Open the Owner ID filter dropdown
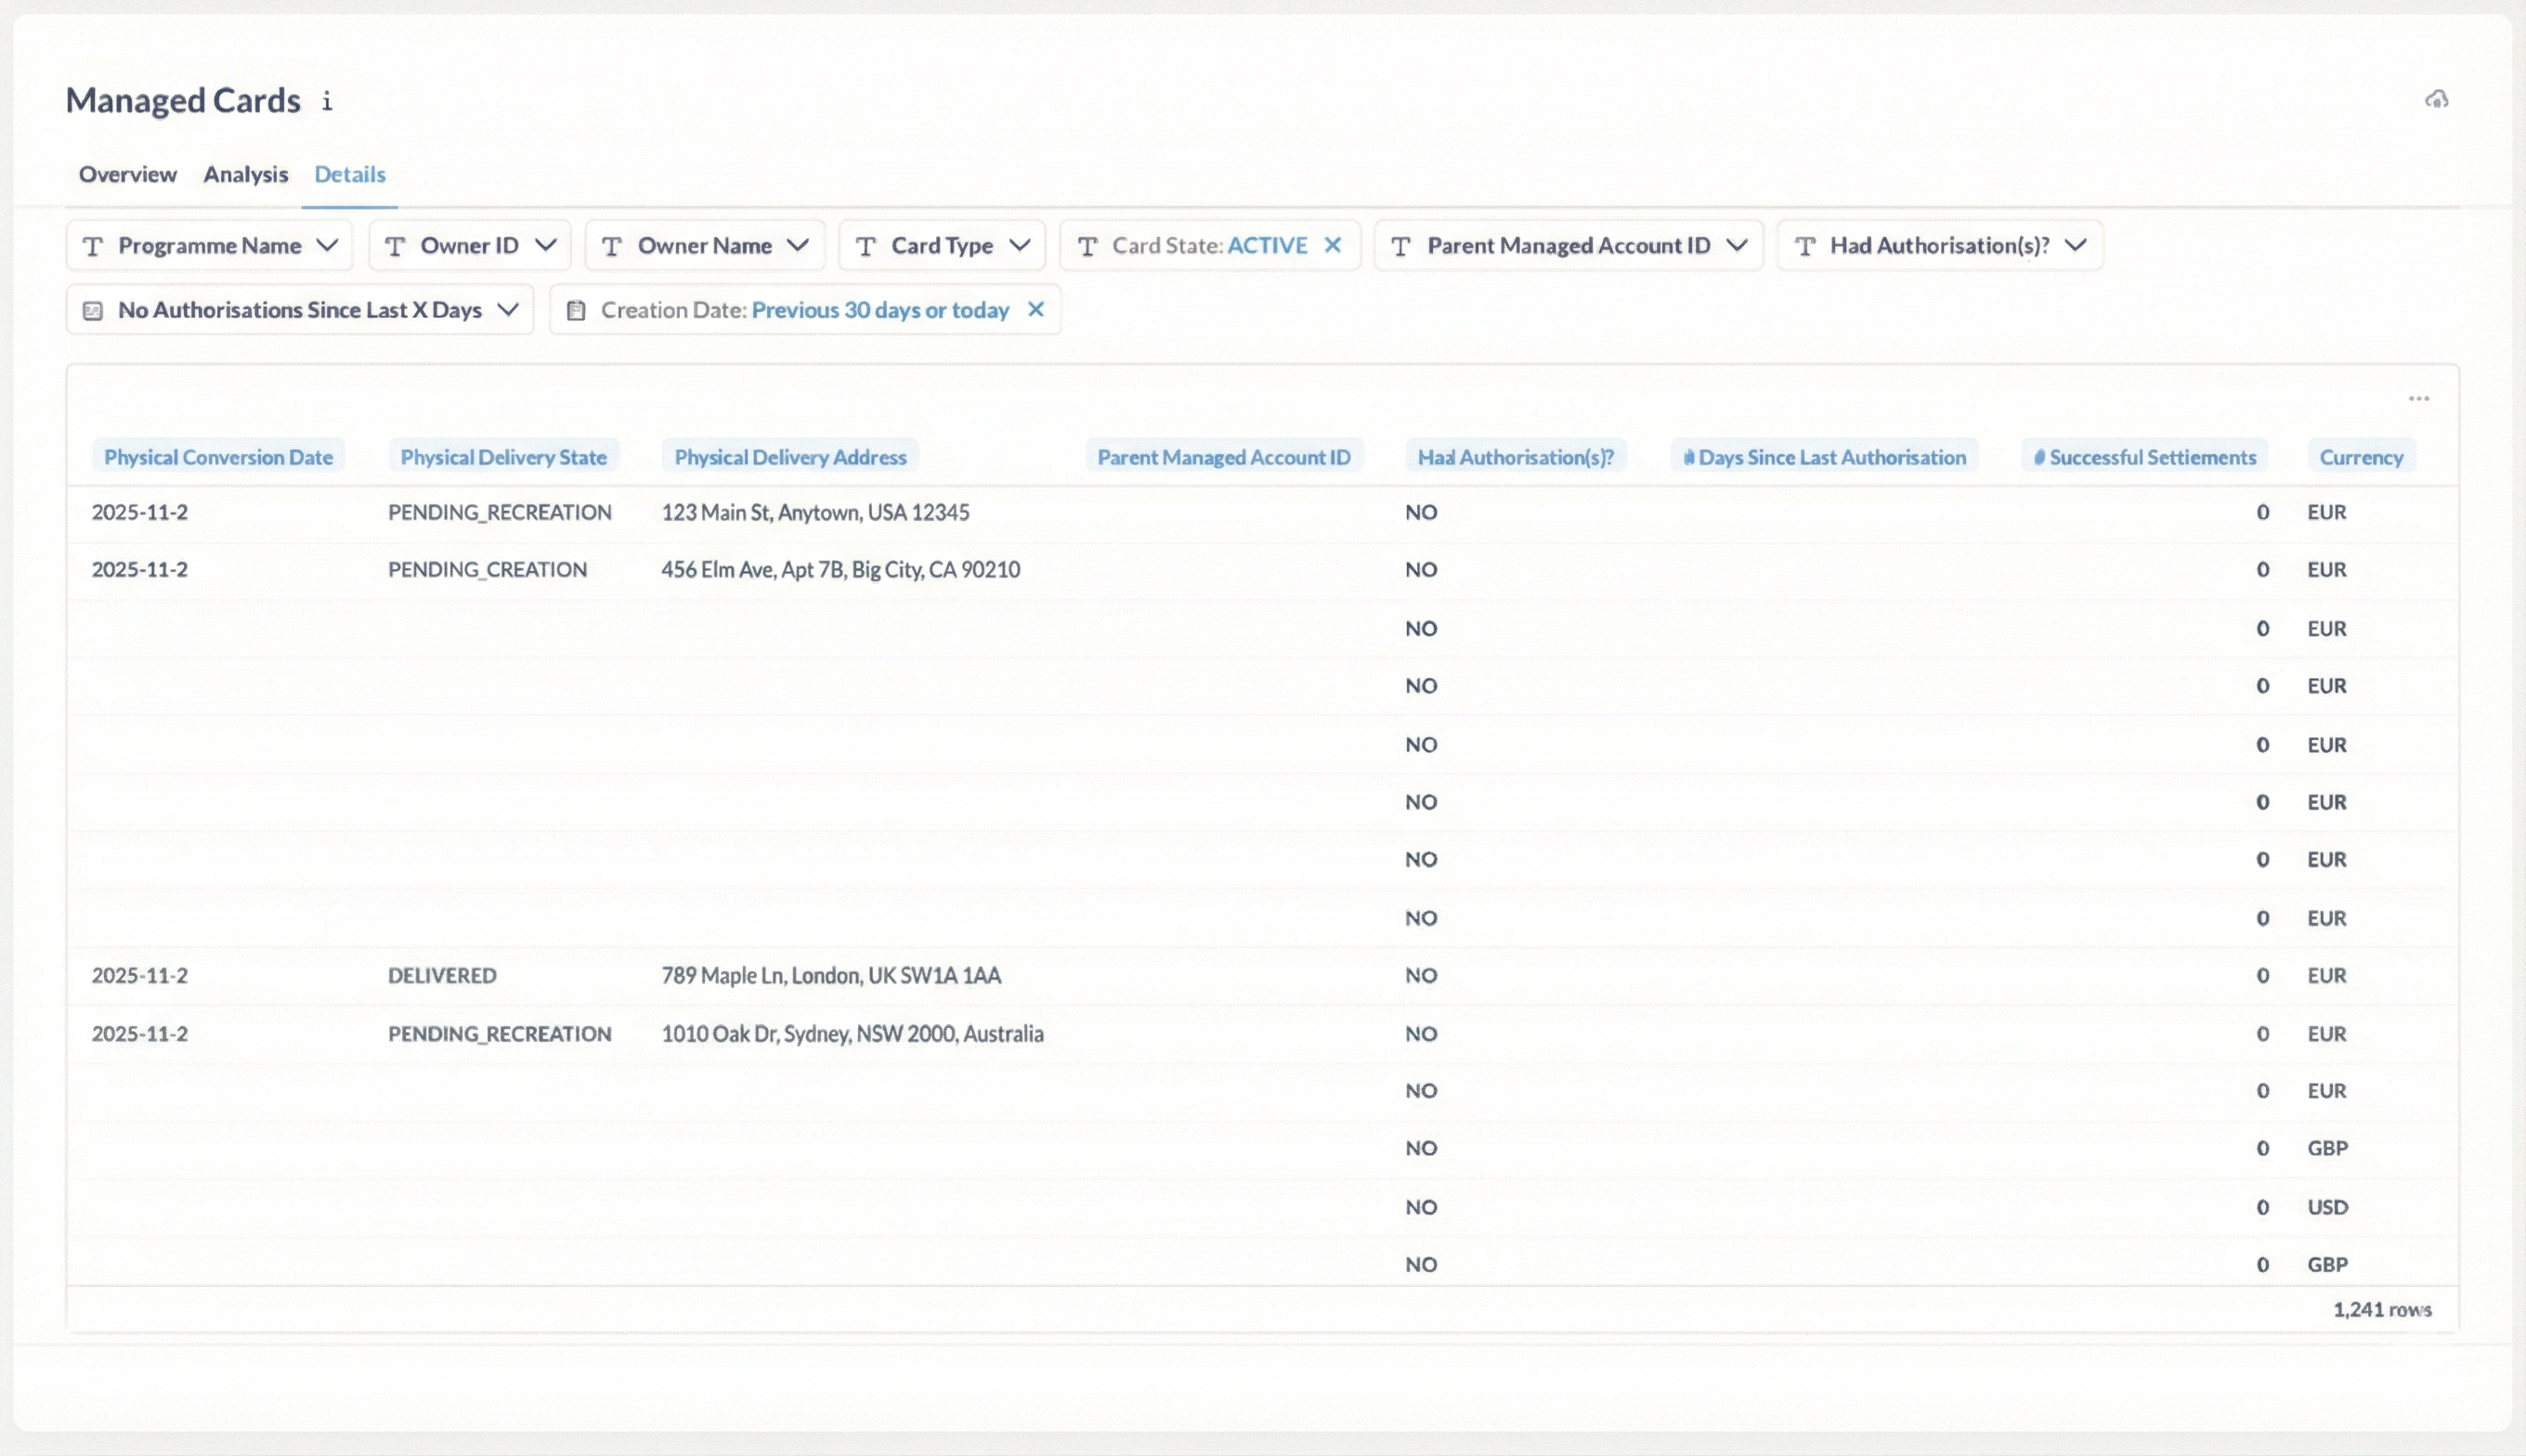The image size is (2526, 1456). [545, 245]
